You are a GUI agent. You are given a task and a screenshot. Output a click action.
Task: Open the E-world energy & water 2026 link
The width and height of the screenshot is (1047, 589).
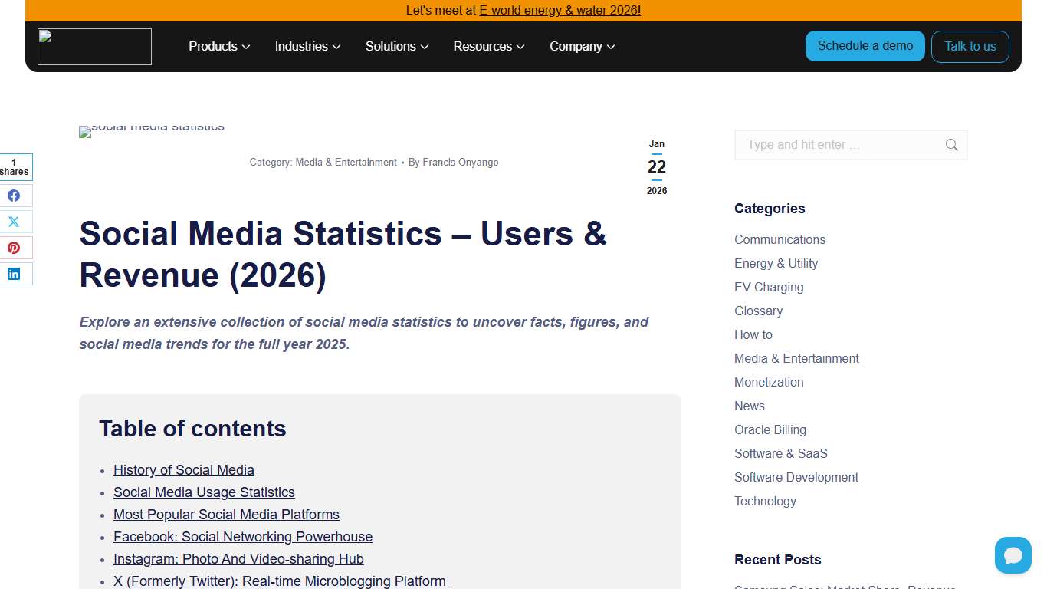pos(559,10)
